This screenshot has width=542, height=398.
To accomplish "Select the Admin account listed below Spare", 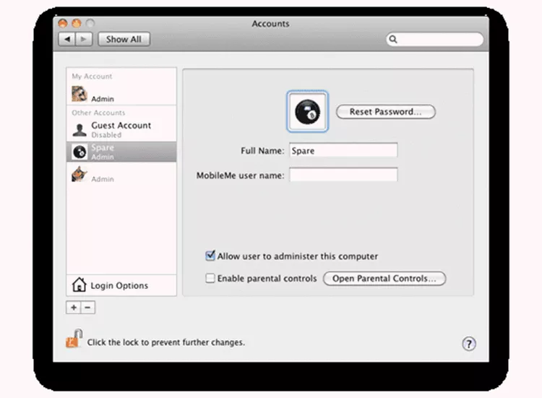I will (x=121, y=175).
